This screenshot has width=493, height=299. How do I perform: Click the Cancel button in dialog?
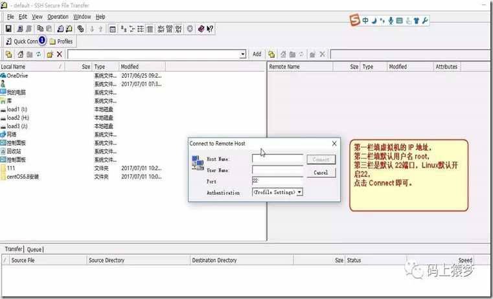click(x=321, y=172)
